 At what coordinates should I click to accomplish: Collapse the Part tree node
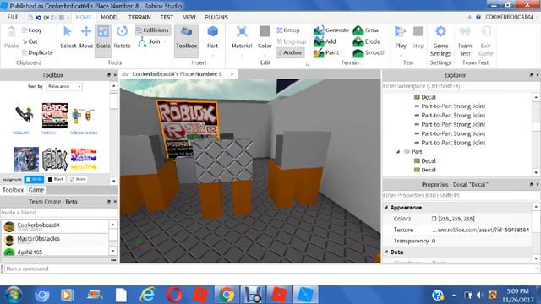[398, 152]
